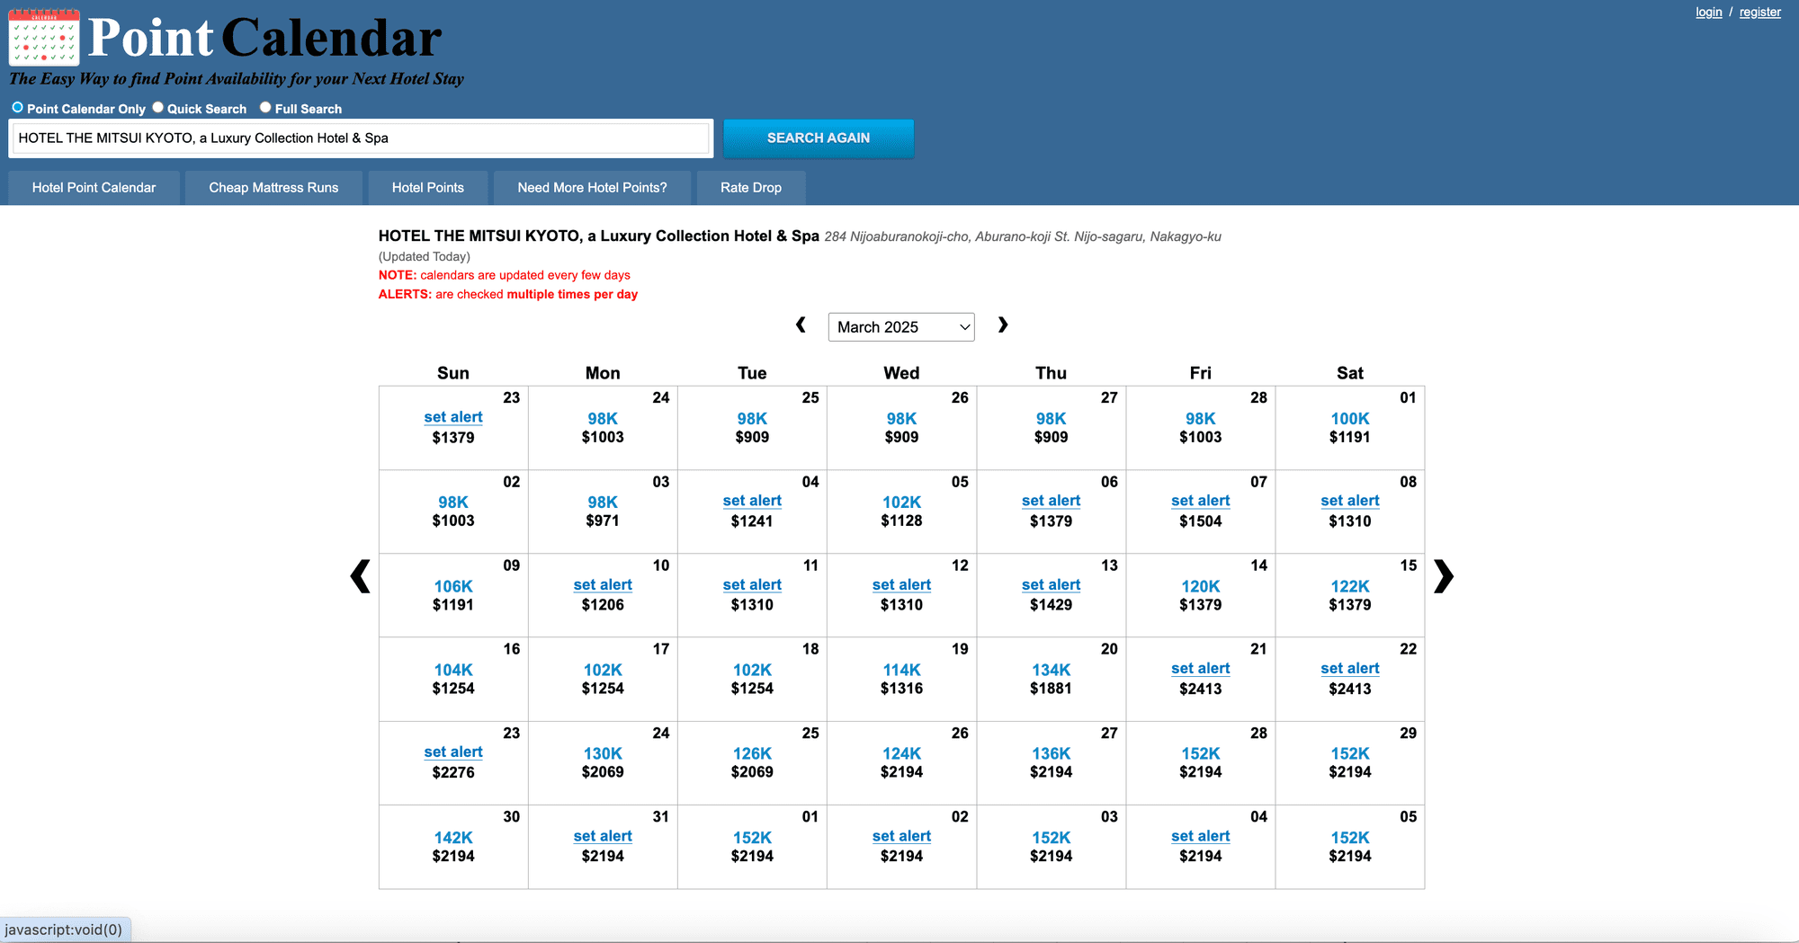
Task: Click 106K points for March 09
Action: coord(453,586)
